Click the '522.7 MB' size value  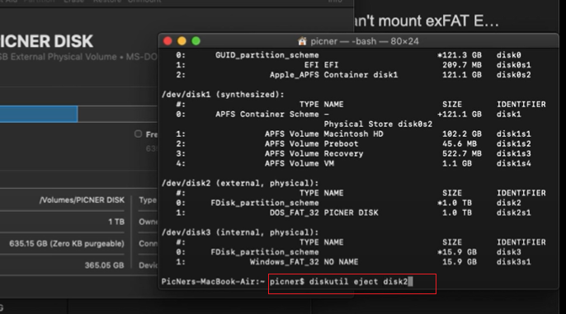pyautogui.click(x=462, y=153)
